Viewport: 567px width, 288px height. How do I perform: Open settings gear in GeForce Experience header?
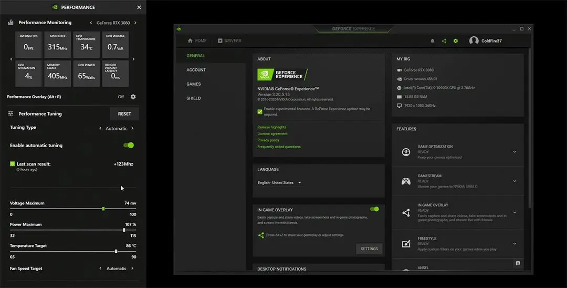pyautogui.click(x=456, y=41)
